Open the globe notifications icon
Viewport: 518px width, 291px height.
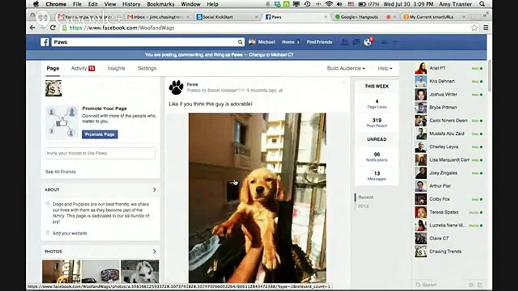pos(367,42)
